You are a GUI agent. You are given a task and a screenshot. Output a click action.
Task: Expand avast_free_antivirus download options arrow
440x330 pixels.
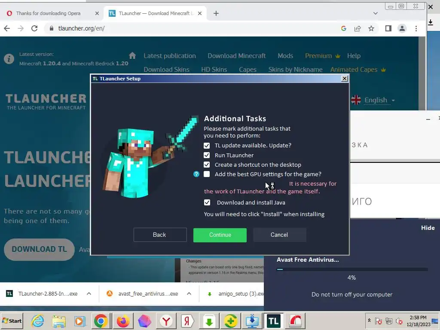[189, 294]
